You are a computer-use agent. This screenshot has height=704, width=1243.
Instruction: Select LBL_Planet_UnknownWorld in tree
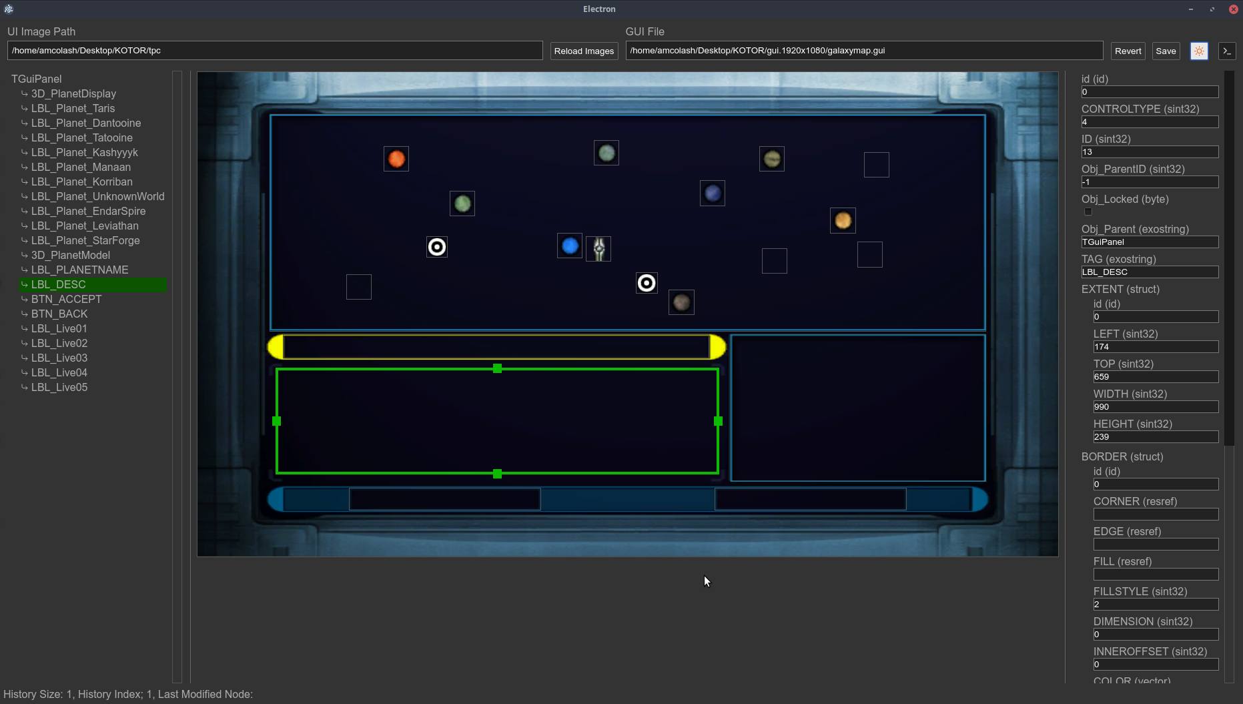(x=97, y=196)
